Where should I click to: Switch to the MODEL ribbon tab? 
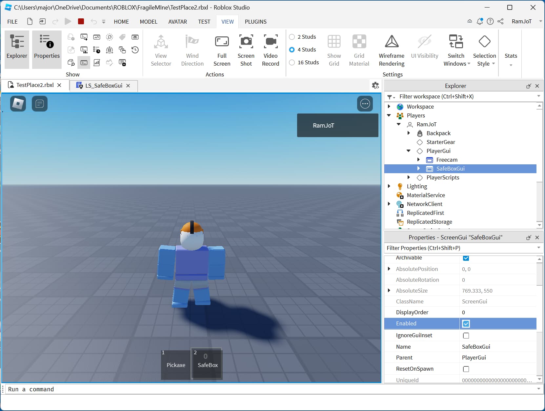point(149,21)
